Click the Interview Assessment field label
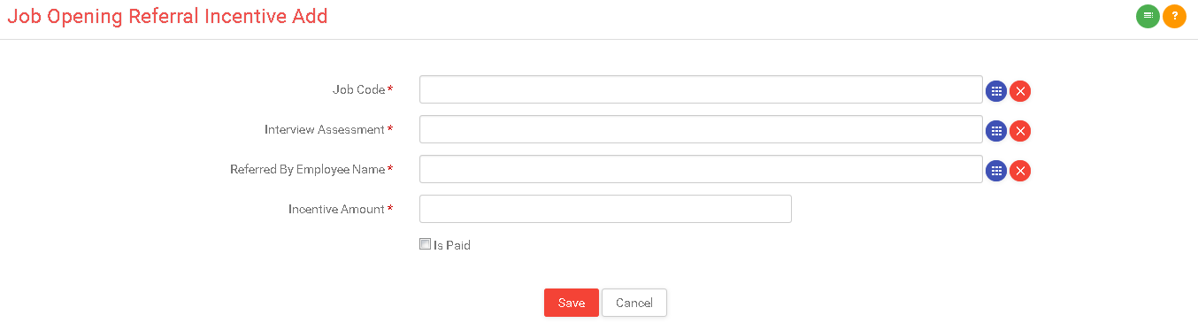 pos(325,129)
